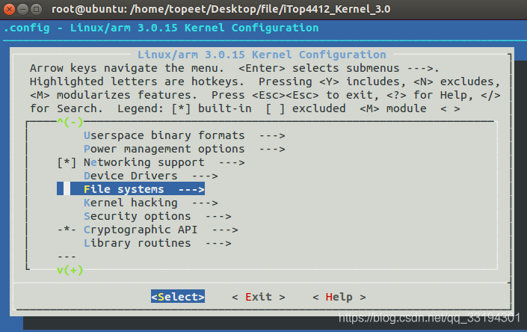This screenshot has width=527, height=332.
Task: Click the terminal window title text
Action: (x=221, y=9)
